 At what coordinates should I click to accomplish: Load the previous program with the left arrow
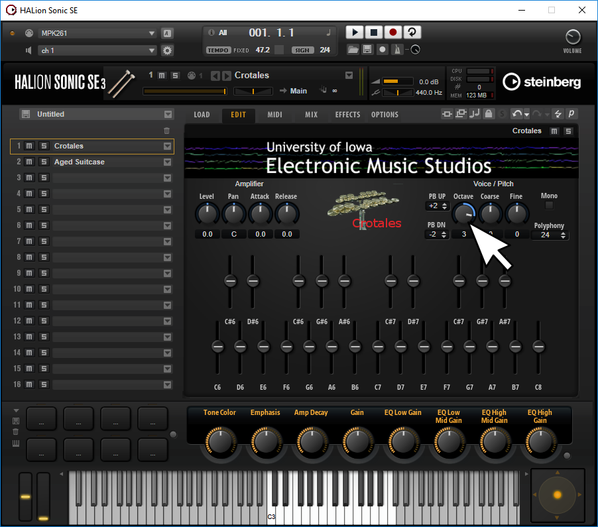(x=215, y=76)
